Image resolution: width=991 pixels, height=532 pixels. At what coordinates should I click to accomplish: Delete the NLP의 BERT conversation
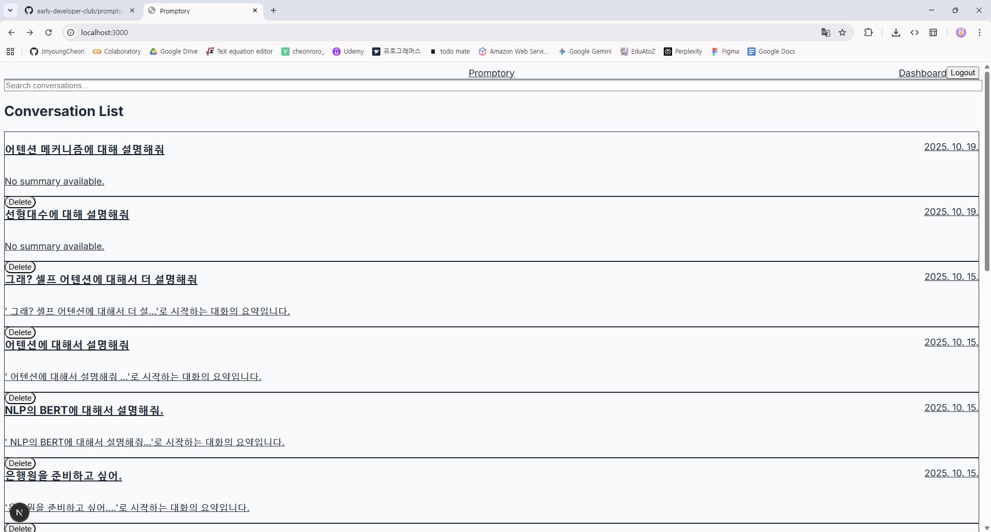tap(20, 463)
